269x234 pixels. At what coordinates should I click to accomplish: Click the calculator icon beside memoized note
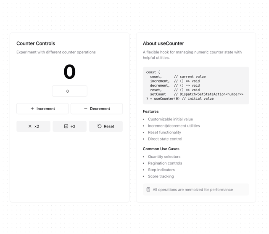[148, 189]
